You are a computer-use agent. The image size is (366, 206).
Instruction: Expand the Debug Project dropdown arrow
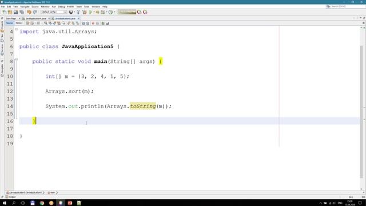pyautogui.click(x=107, y=12)
